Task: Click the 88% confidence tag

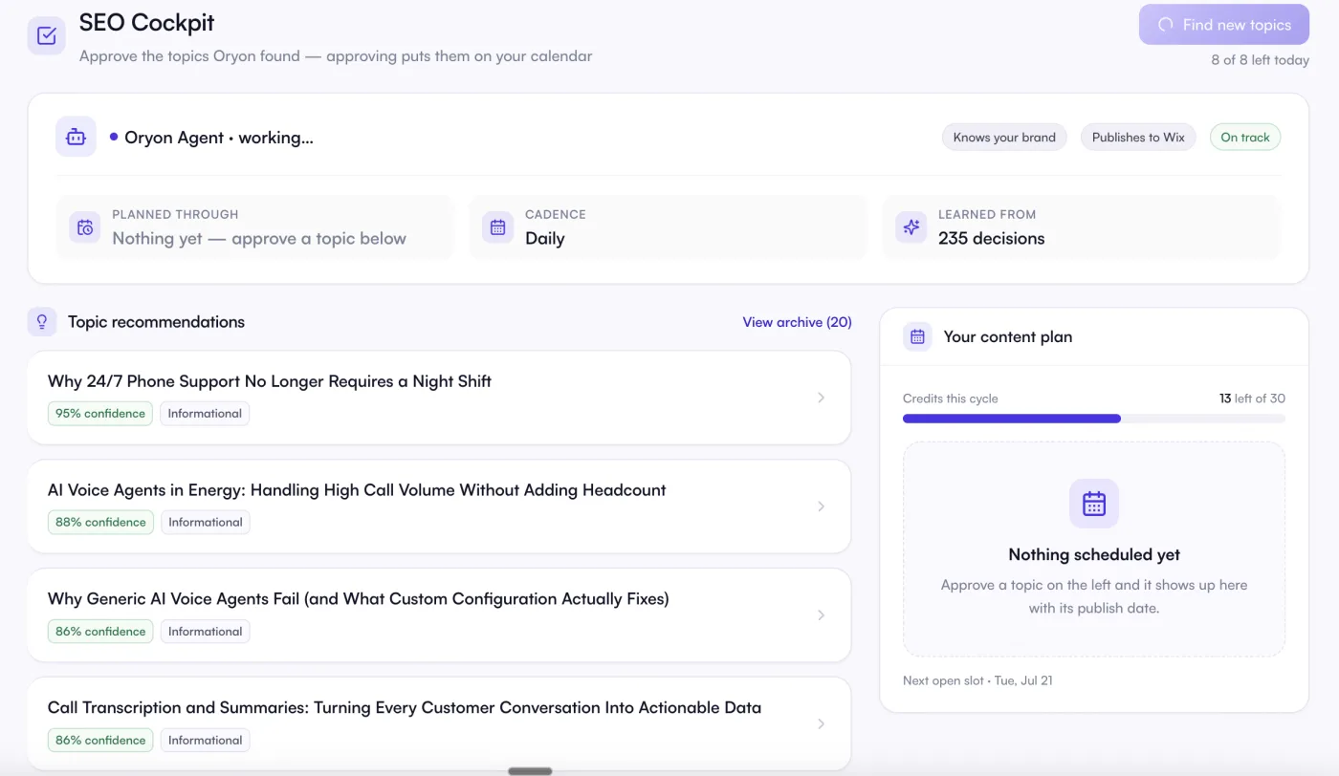Action: click(x=100, y=523)
